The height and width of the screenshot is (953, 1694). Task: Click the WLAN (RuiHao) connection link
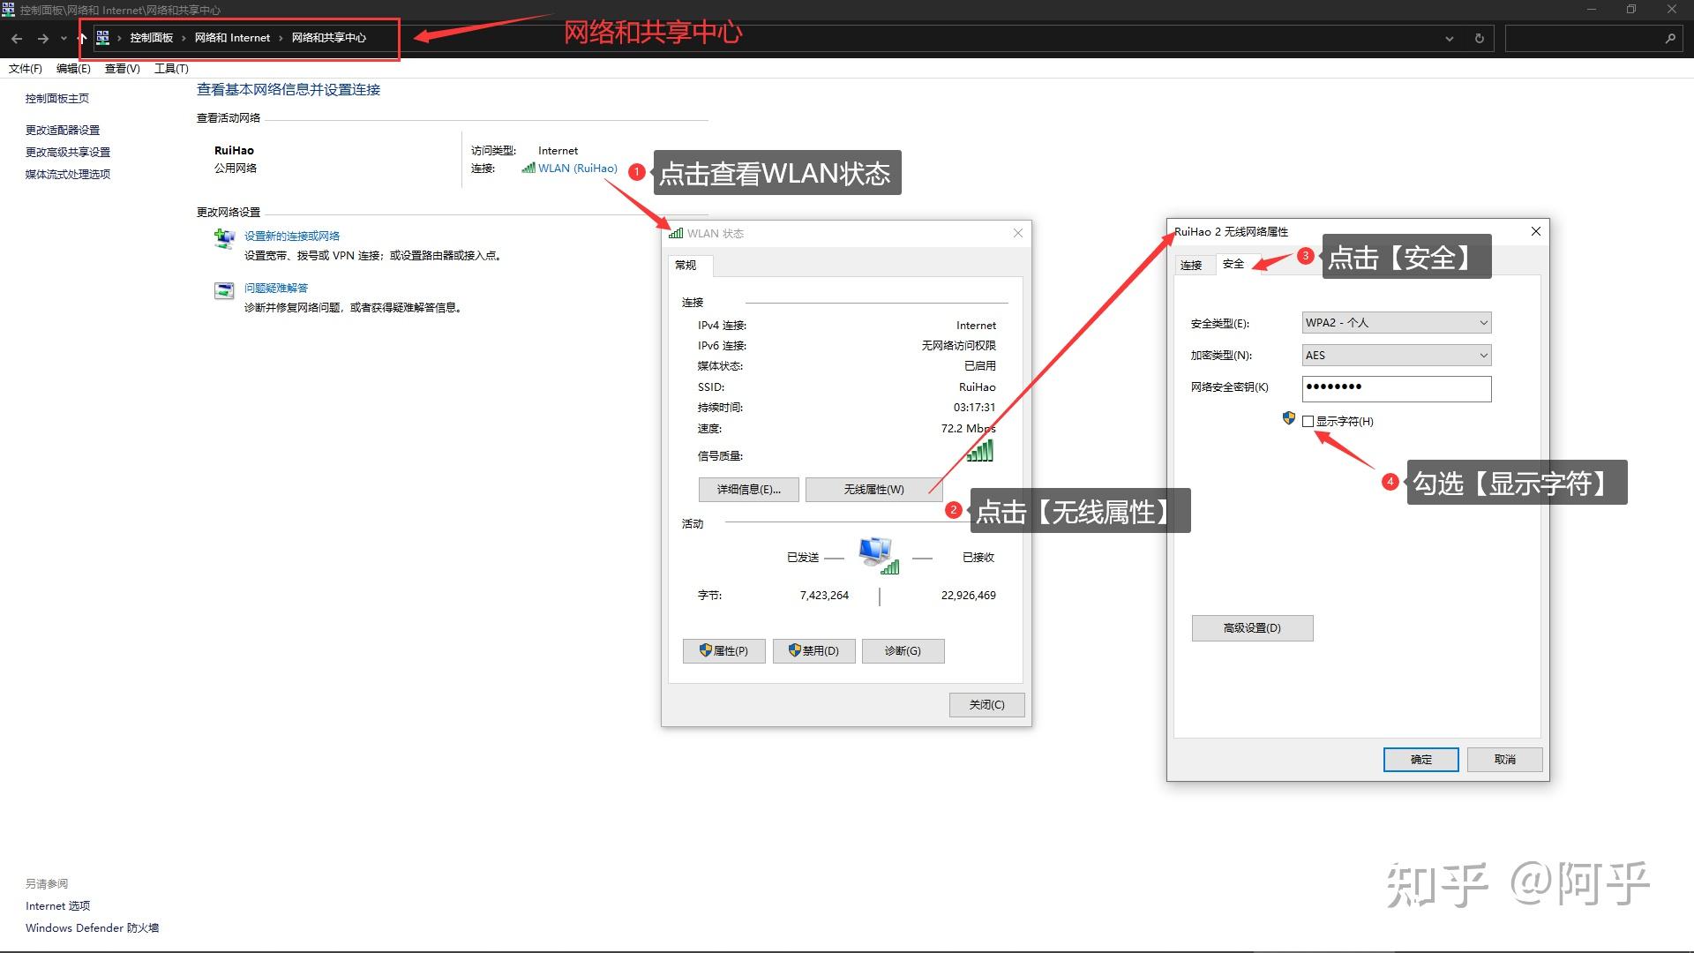[x=578, y=169]
